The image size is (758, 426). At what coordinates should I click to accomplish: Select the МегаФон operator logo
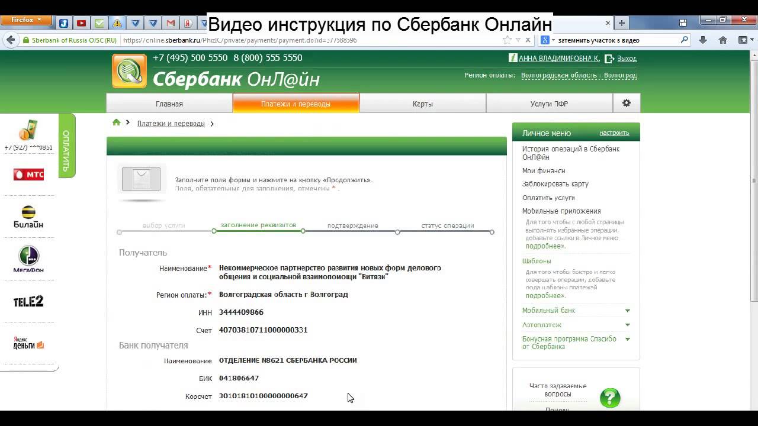28,260
